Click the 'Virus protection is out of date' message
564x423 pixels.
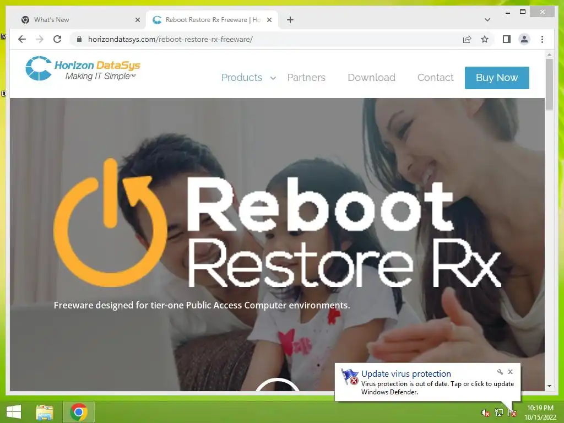tap(437, 388)
